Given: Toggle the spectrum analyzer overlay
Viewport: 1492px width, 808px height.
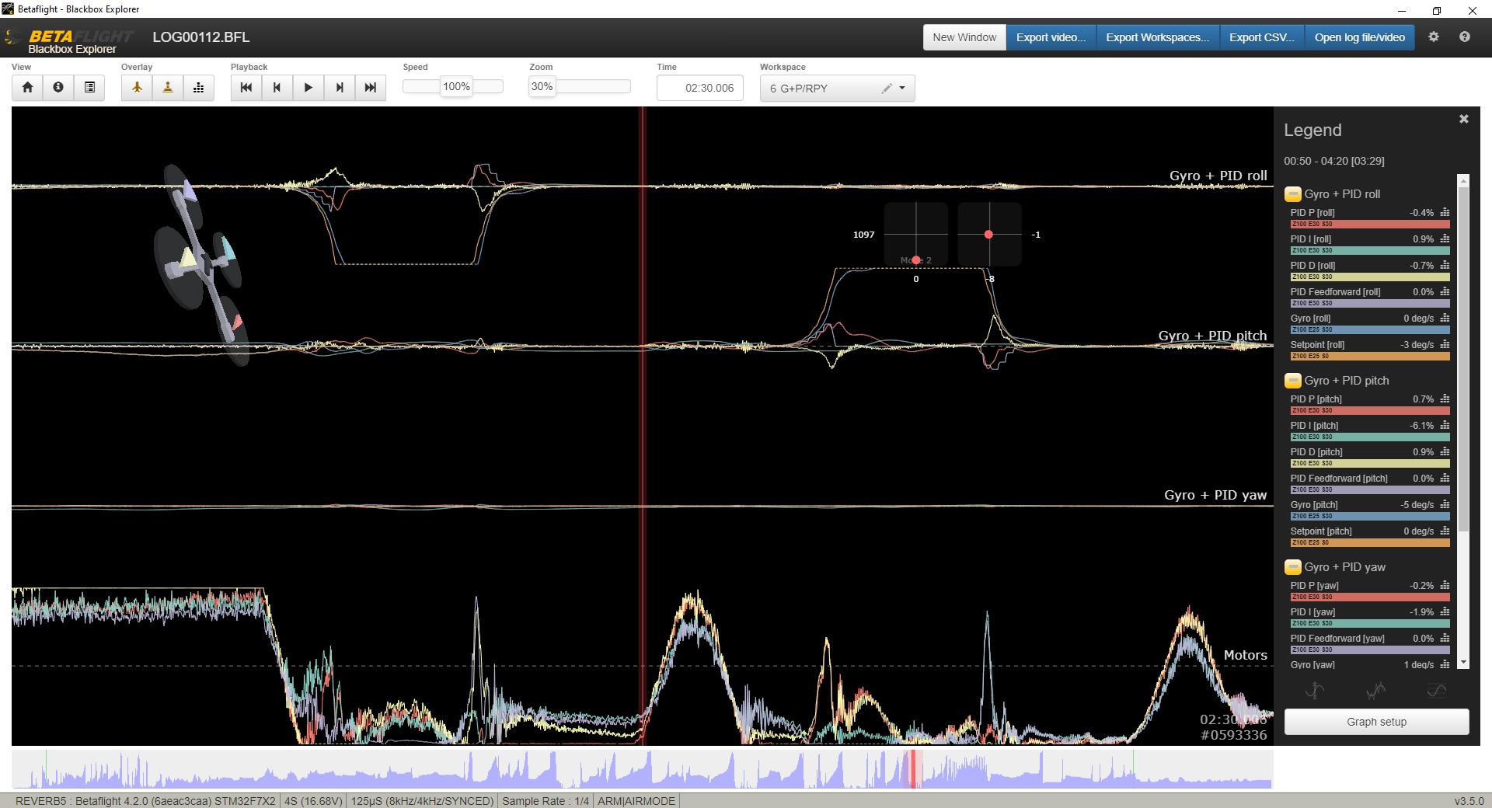Looking at the screenshot, I should pyautogui.click(x=198, y=88).
